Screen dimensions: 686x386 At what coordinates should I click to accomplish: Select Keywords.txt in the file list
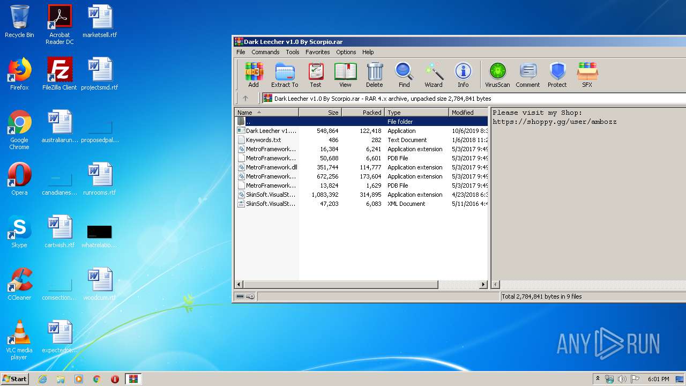click(361, 140)
